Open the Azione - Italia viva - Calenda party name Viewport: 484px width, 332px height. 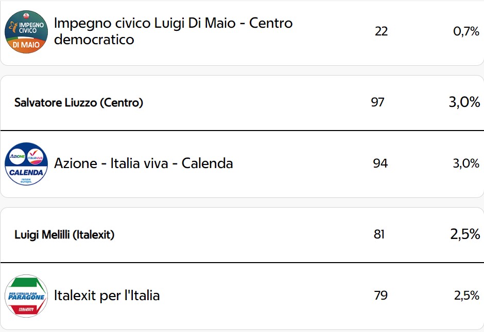[x=144, y=163]
